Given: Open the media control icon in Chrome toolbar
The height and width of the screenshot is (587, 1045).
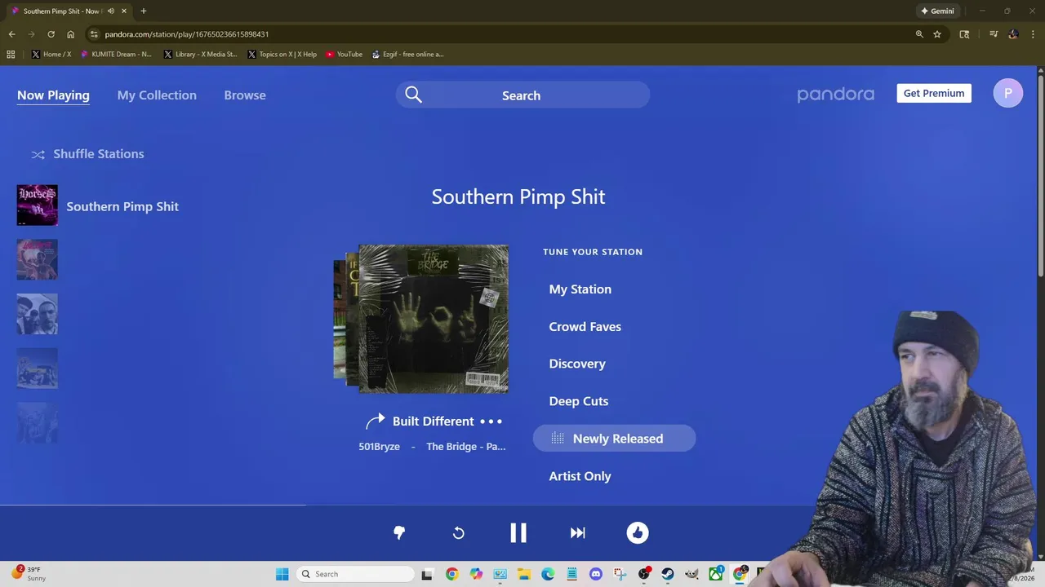Looking at the screenshot, I should (x=994, y=34).
